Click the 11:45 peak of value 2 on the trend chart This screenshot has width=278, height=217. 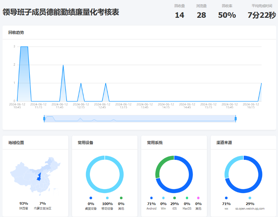[x=63, y=65]
